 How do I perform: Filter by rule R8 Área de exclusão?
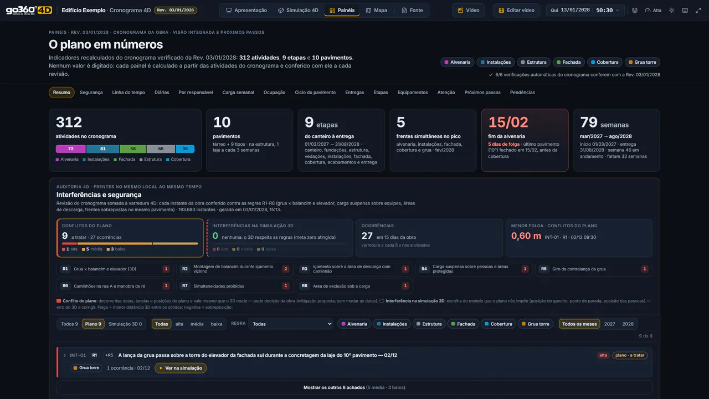[x=353, y=286]
